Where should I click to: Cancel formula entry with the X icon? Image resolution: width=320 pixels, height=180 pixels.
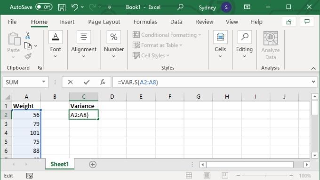pyautogui.click(x=70, y=82)
